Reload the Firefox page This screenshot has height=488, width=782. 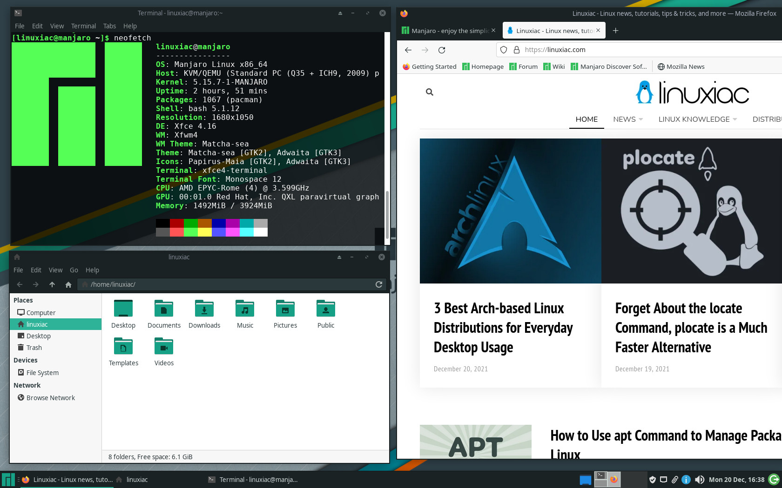(442, 50)
